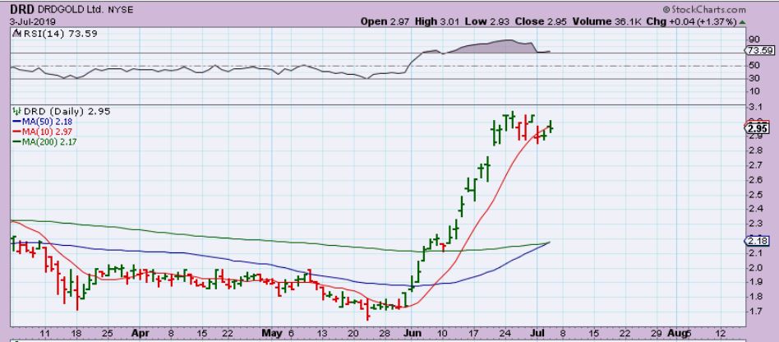Click the MA(200) 2.17 legend entry
The image size is (779, 342).
(x=44, y=141)
